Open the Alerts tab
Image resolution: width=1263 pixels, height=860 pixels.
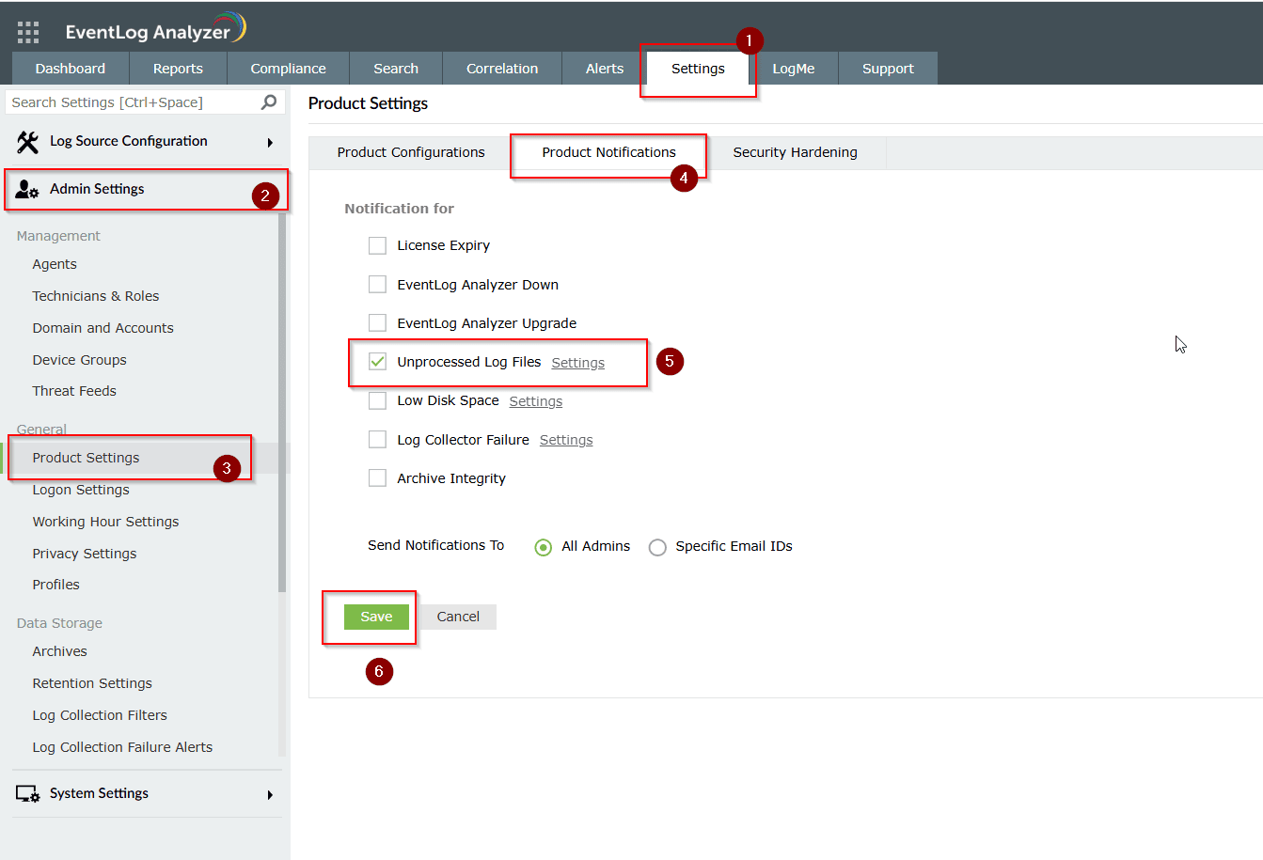point(605,69)
